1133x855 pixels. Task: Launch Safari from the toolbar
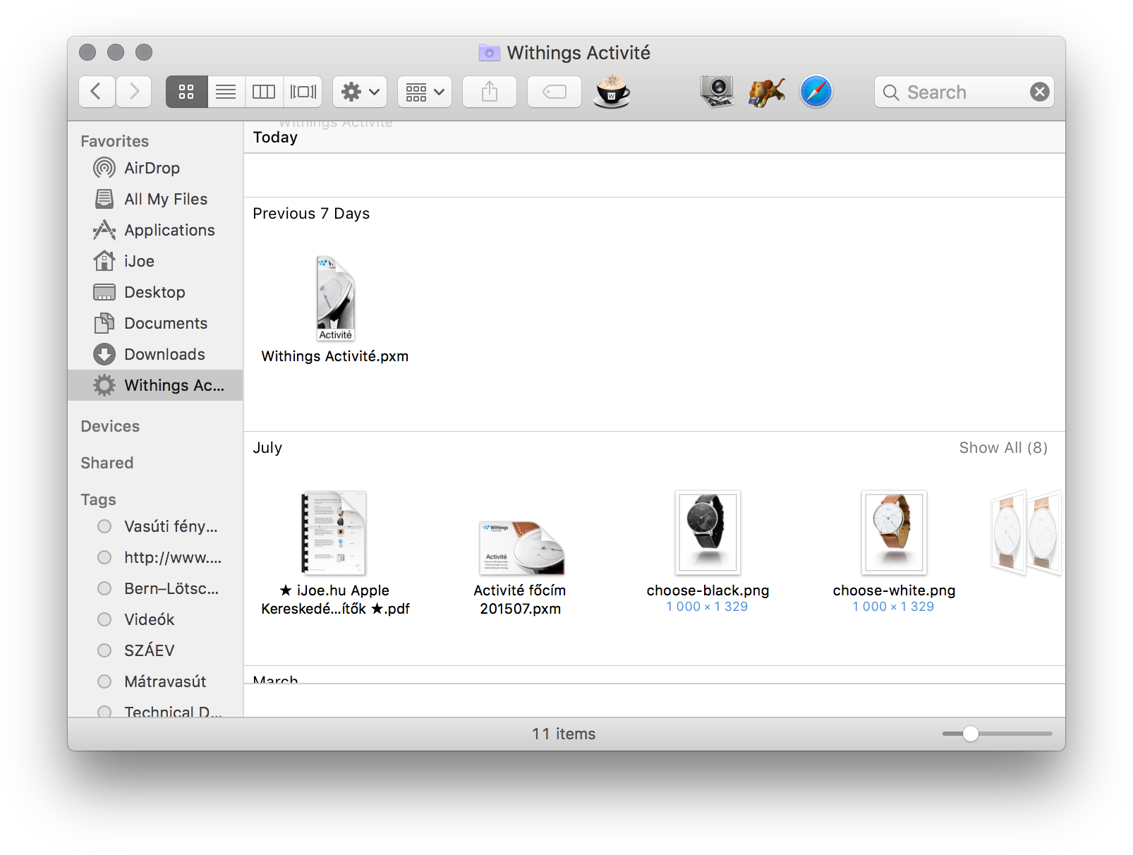(x=816, y=92)
